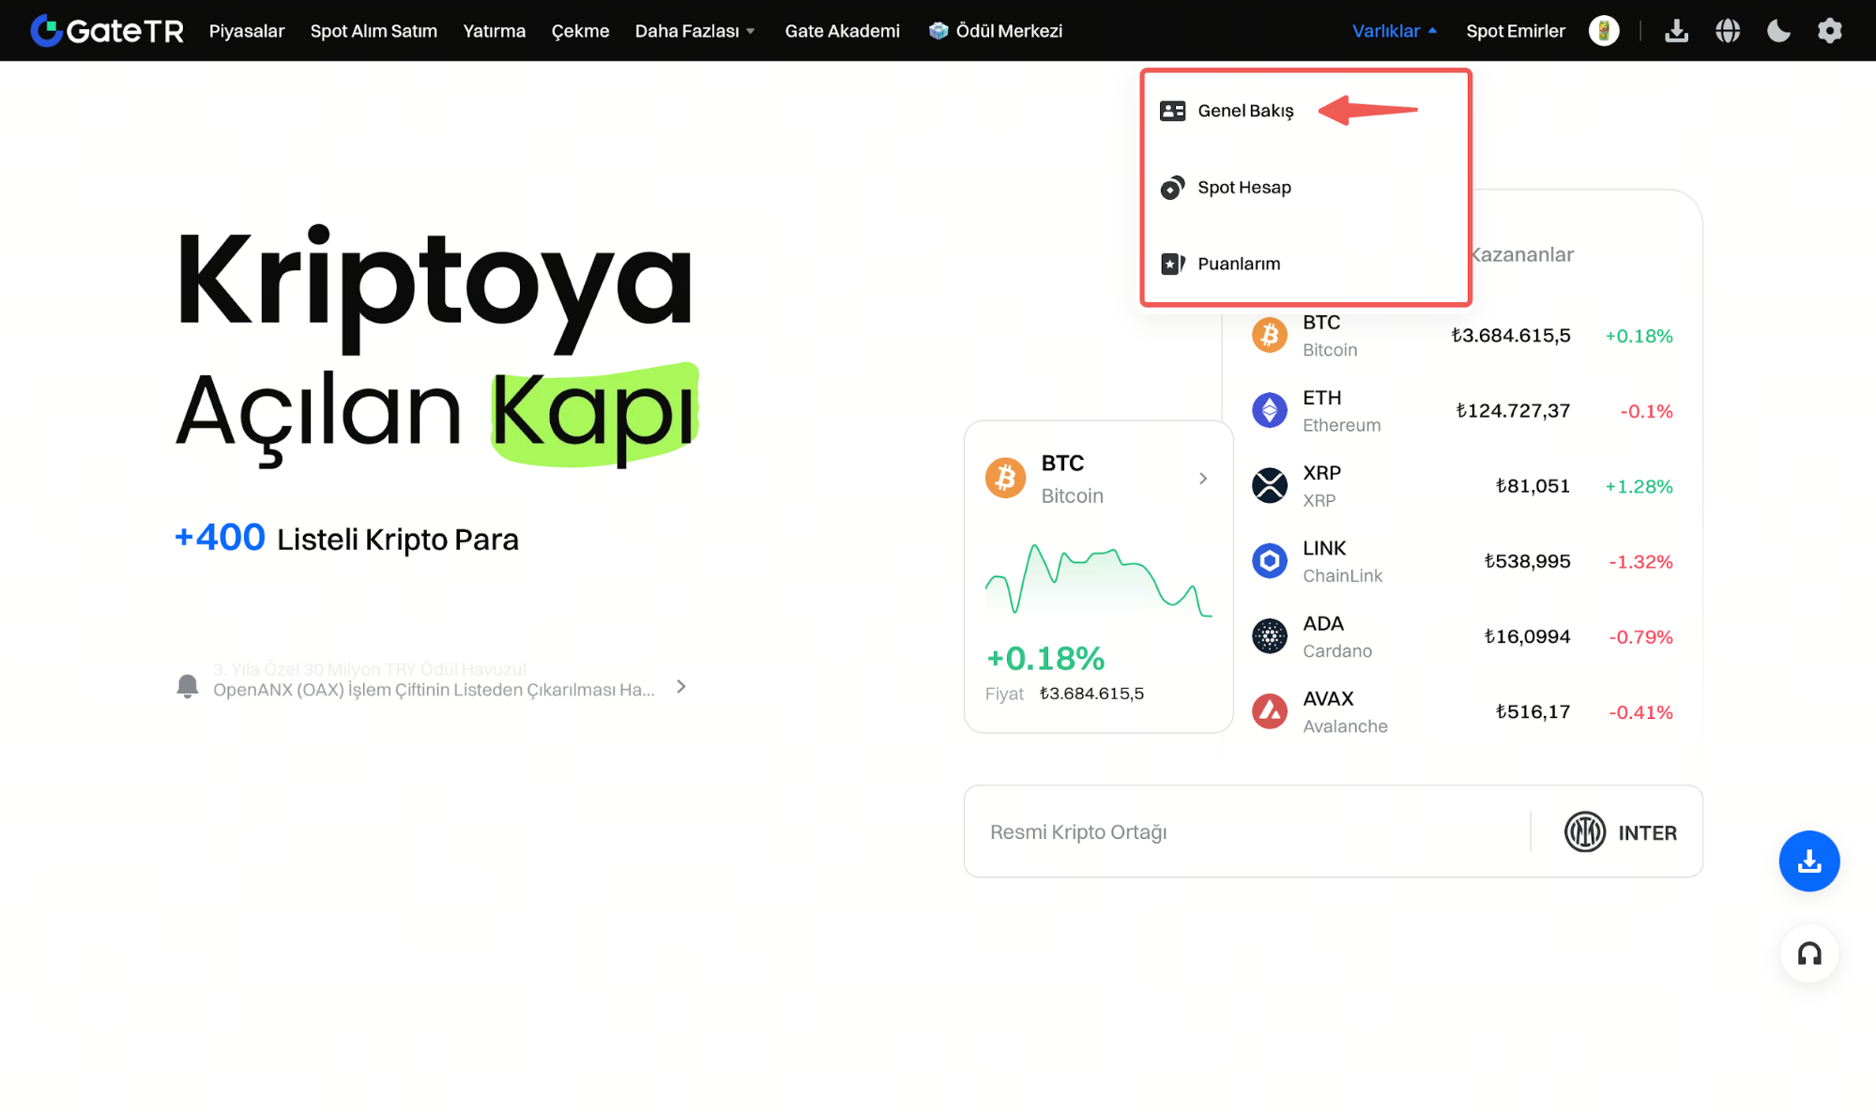Open BTC card chevron arrow
Viewport: 1876px width, 1112px height.
click(1202, 479)
